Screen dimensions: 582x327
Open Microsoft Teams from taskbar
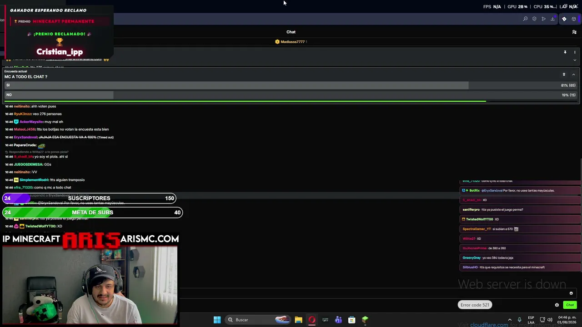click(338, 320)
